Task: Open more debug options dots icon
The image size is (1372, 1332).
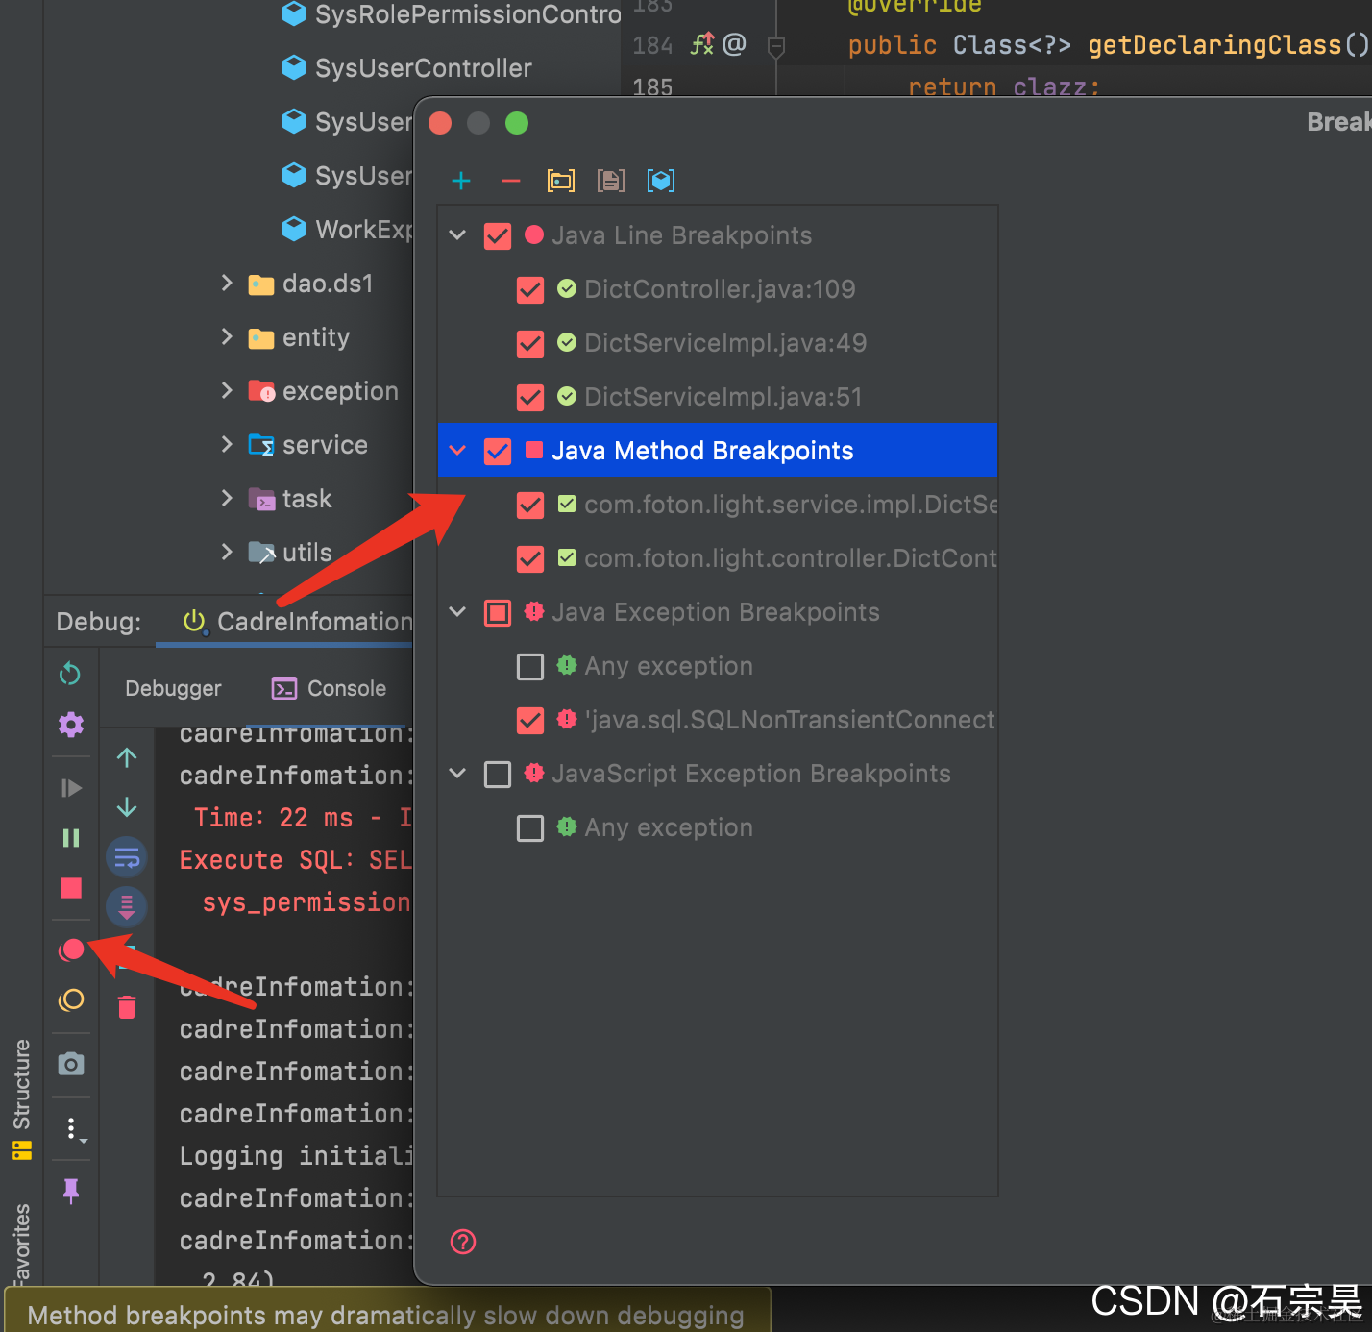Action: click(73, 1129)
